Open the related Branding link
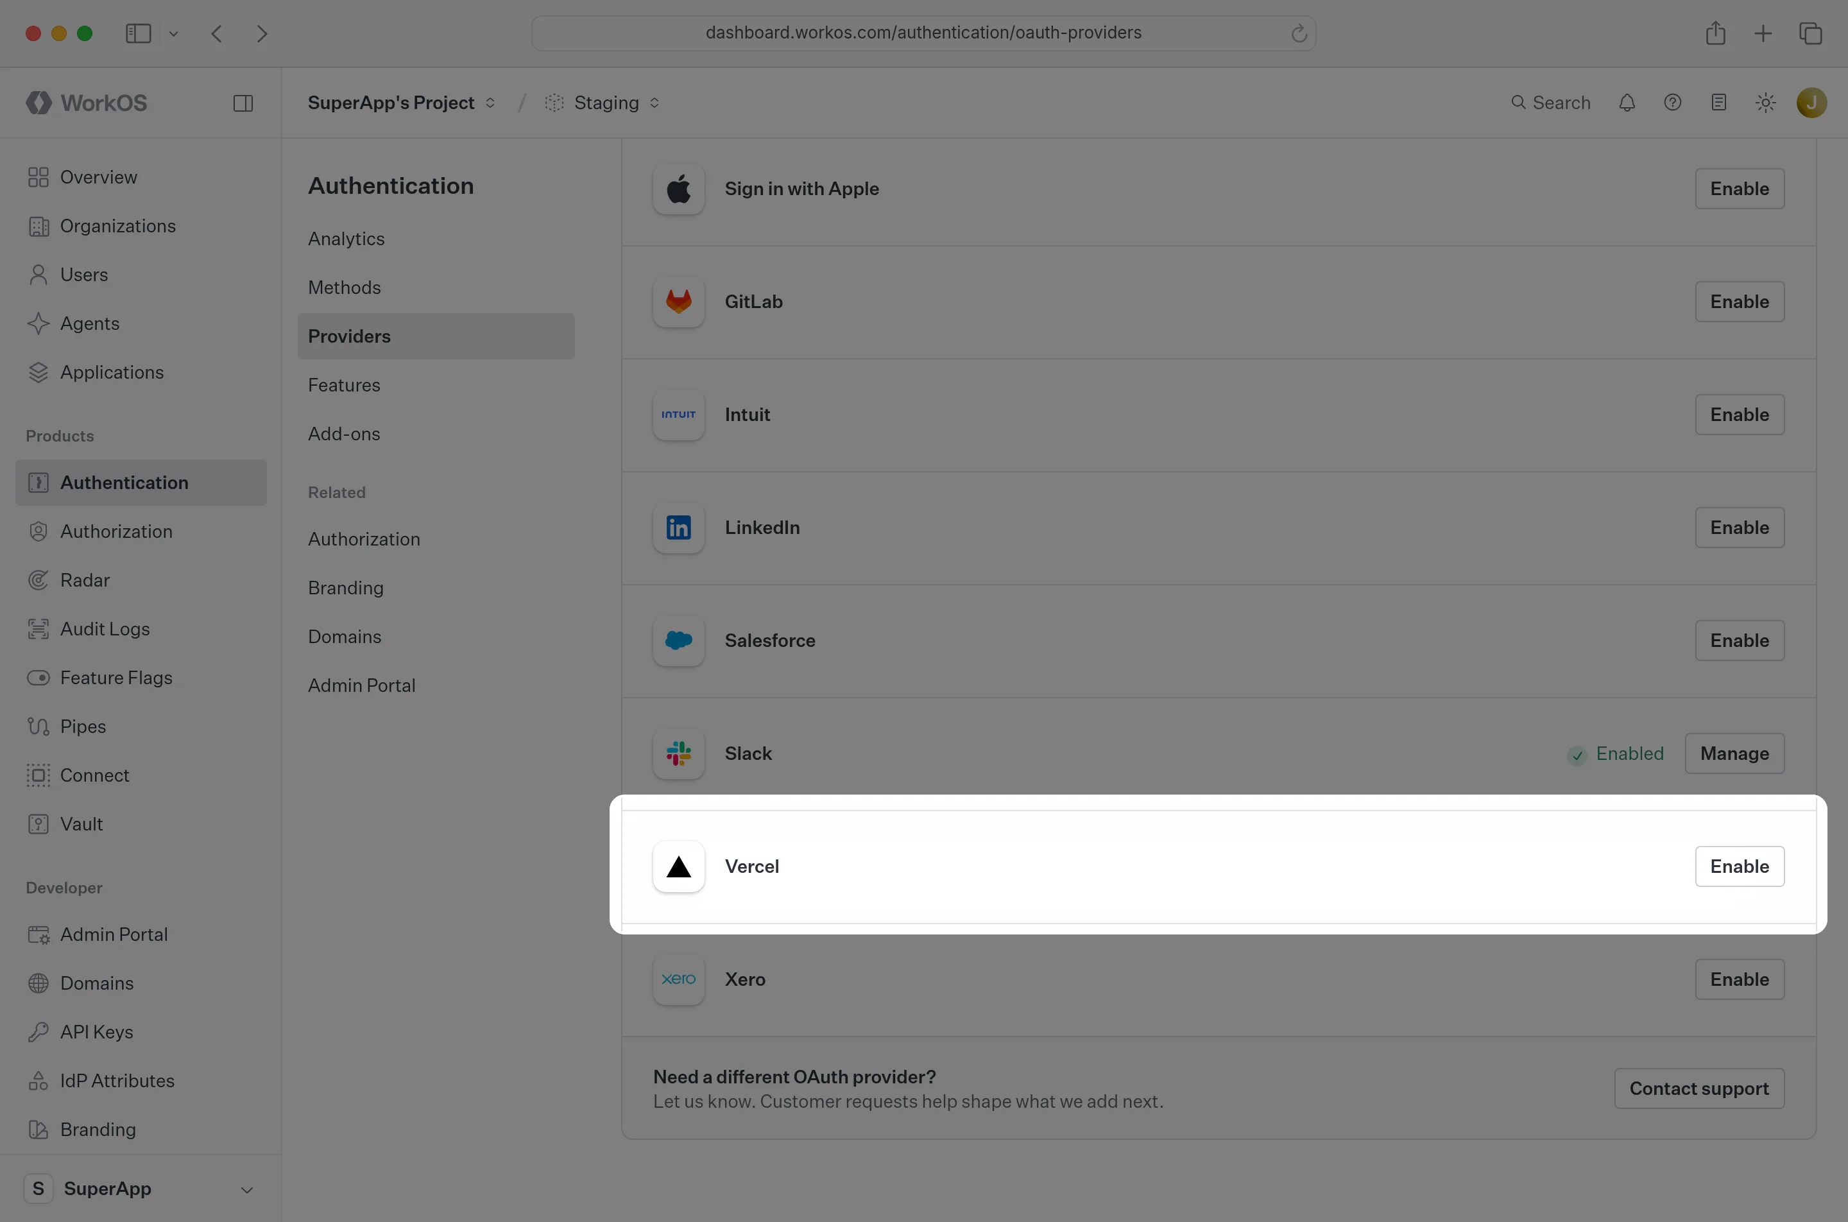 pyautogui.click(x=436, y=588)
